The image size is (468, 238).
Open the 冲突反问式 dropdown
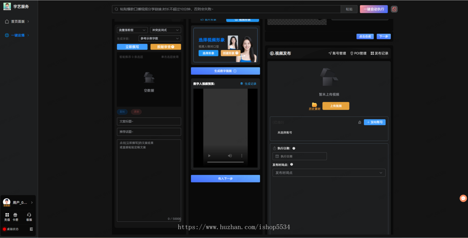[165, 30]
